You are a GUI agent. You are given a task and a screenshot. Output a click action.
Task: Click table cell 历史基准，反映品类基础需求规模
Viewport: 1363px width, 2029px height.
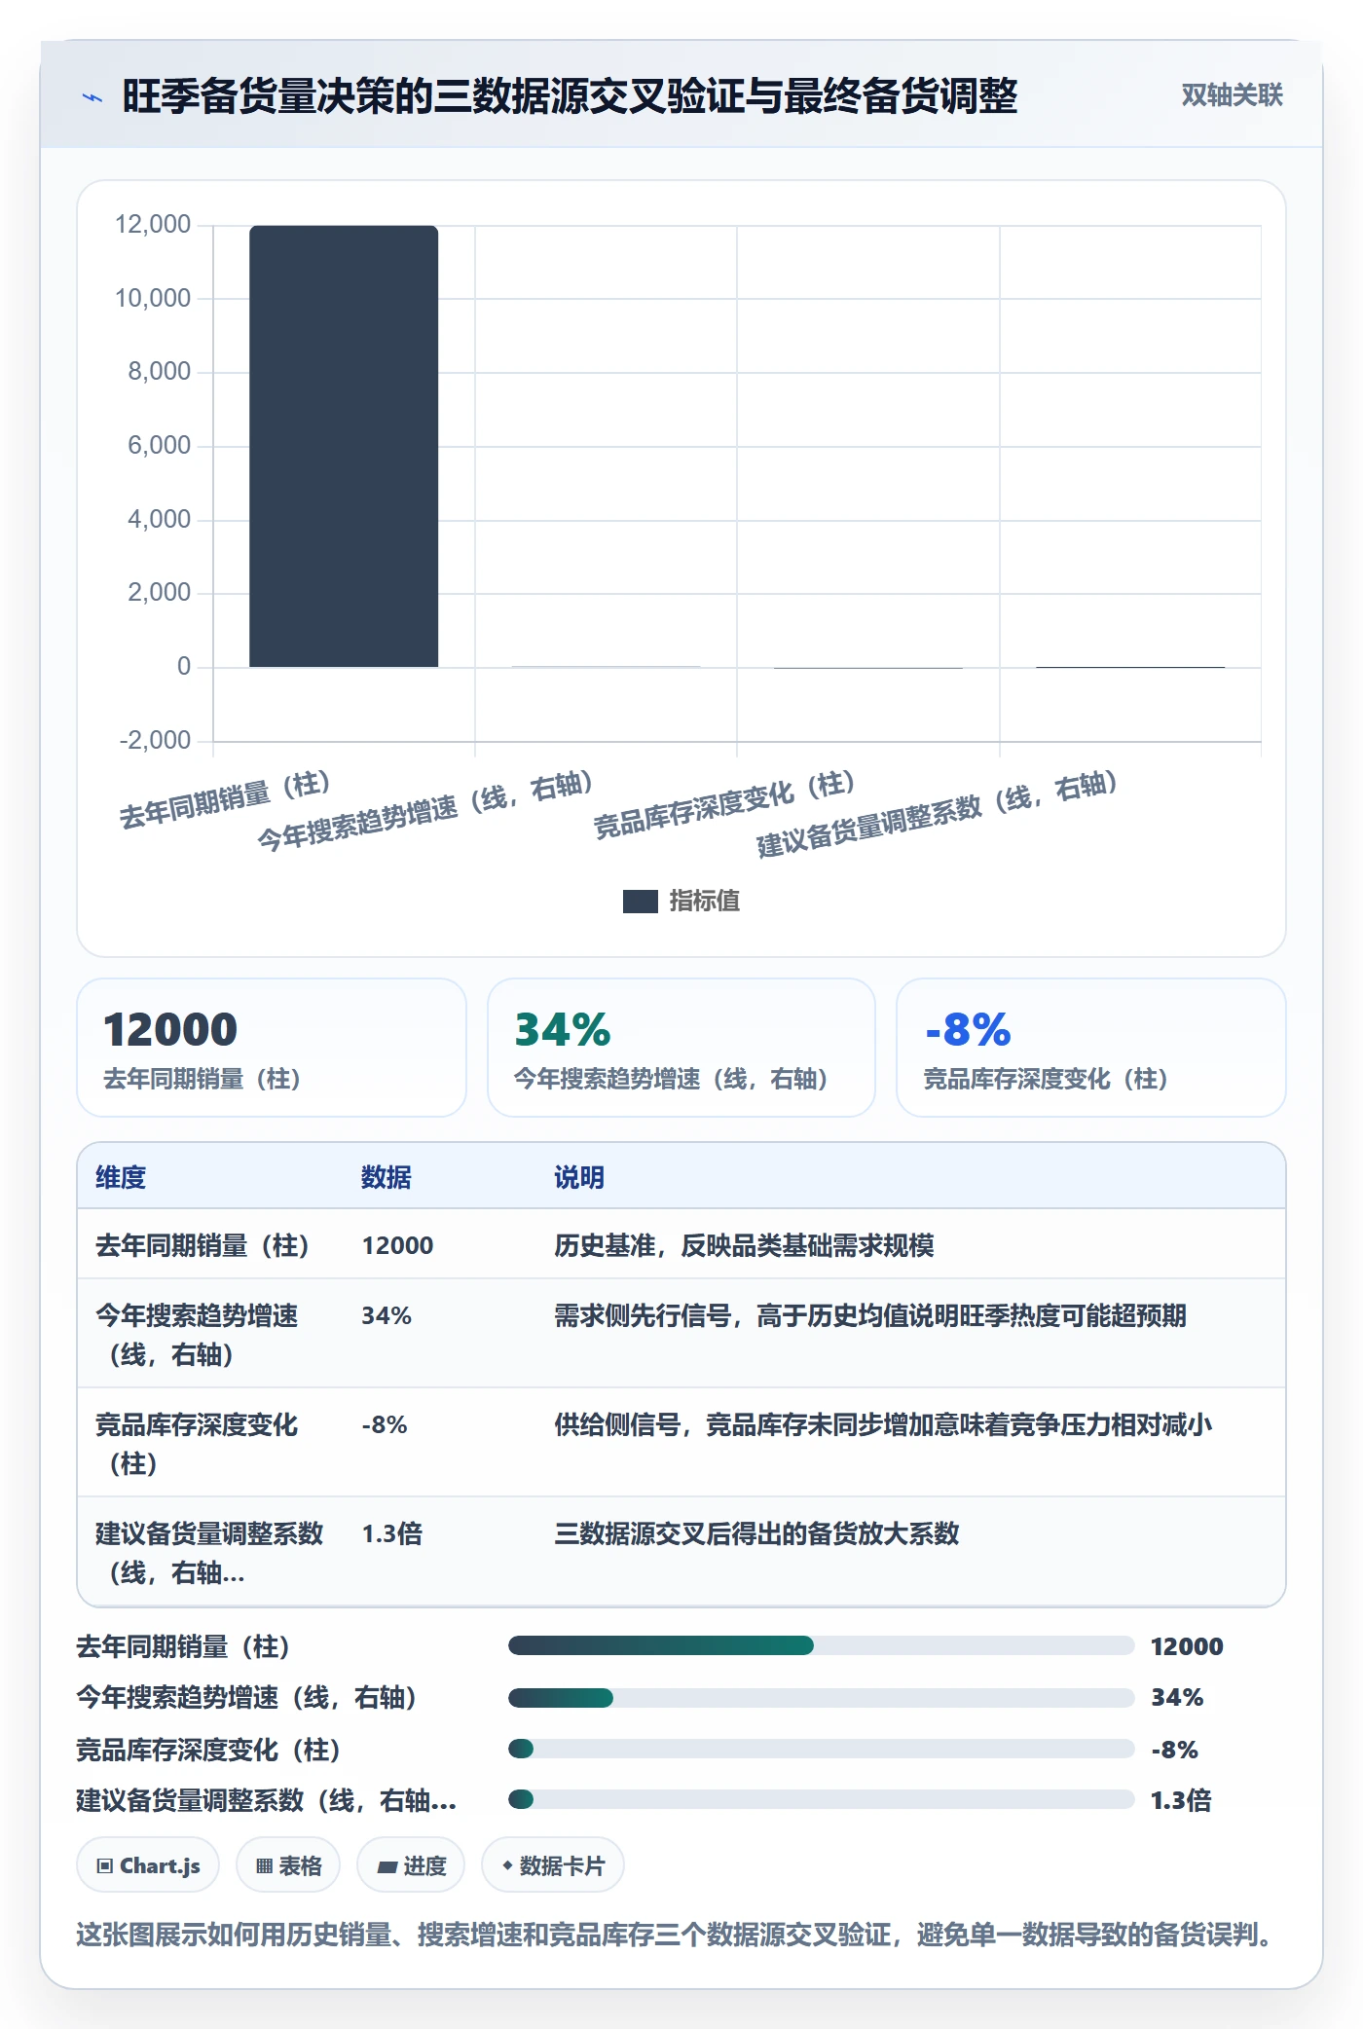744,1245
